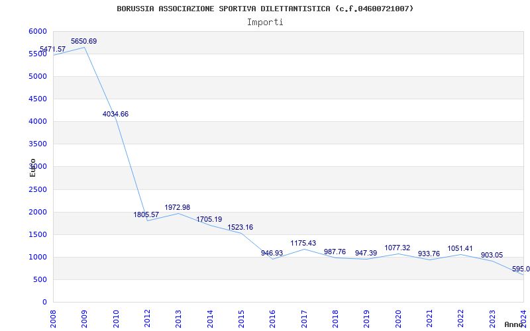Click the 'Euro' y-axis label
Viewport: 530px width, 331px height.
(x=32, y=167)
